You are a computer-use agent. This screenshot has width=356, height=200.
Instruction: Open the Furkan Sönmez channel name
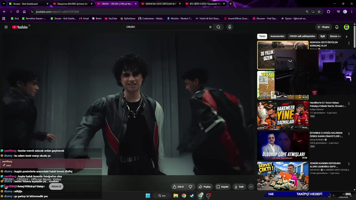tap(317, 109)
